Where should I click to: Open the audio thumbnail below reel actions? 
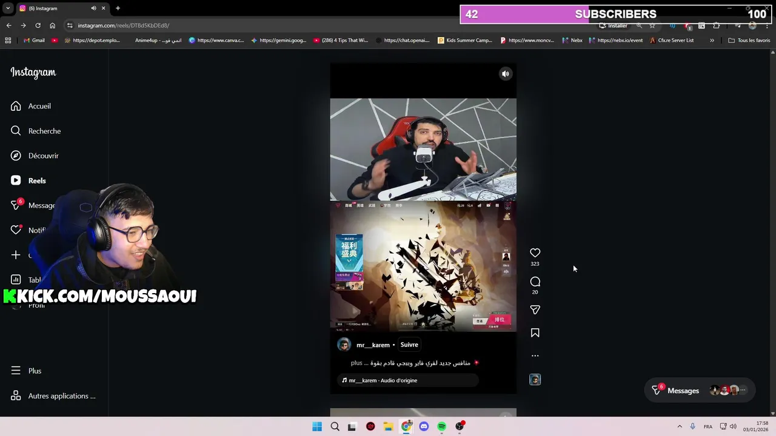point(535,380)
